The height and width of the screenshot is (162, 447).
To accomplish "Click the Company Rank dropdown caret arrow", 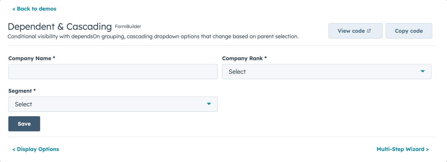I will pyautogui.click(x=423, y=72).
